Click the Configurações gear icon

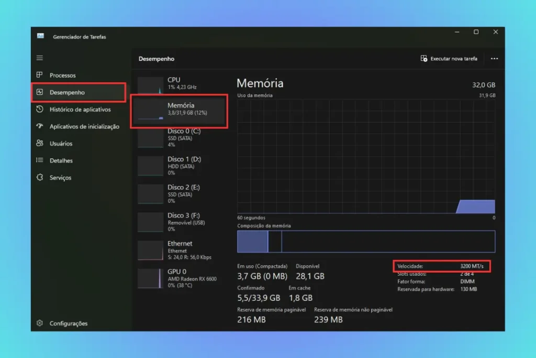40,323
